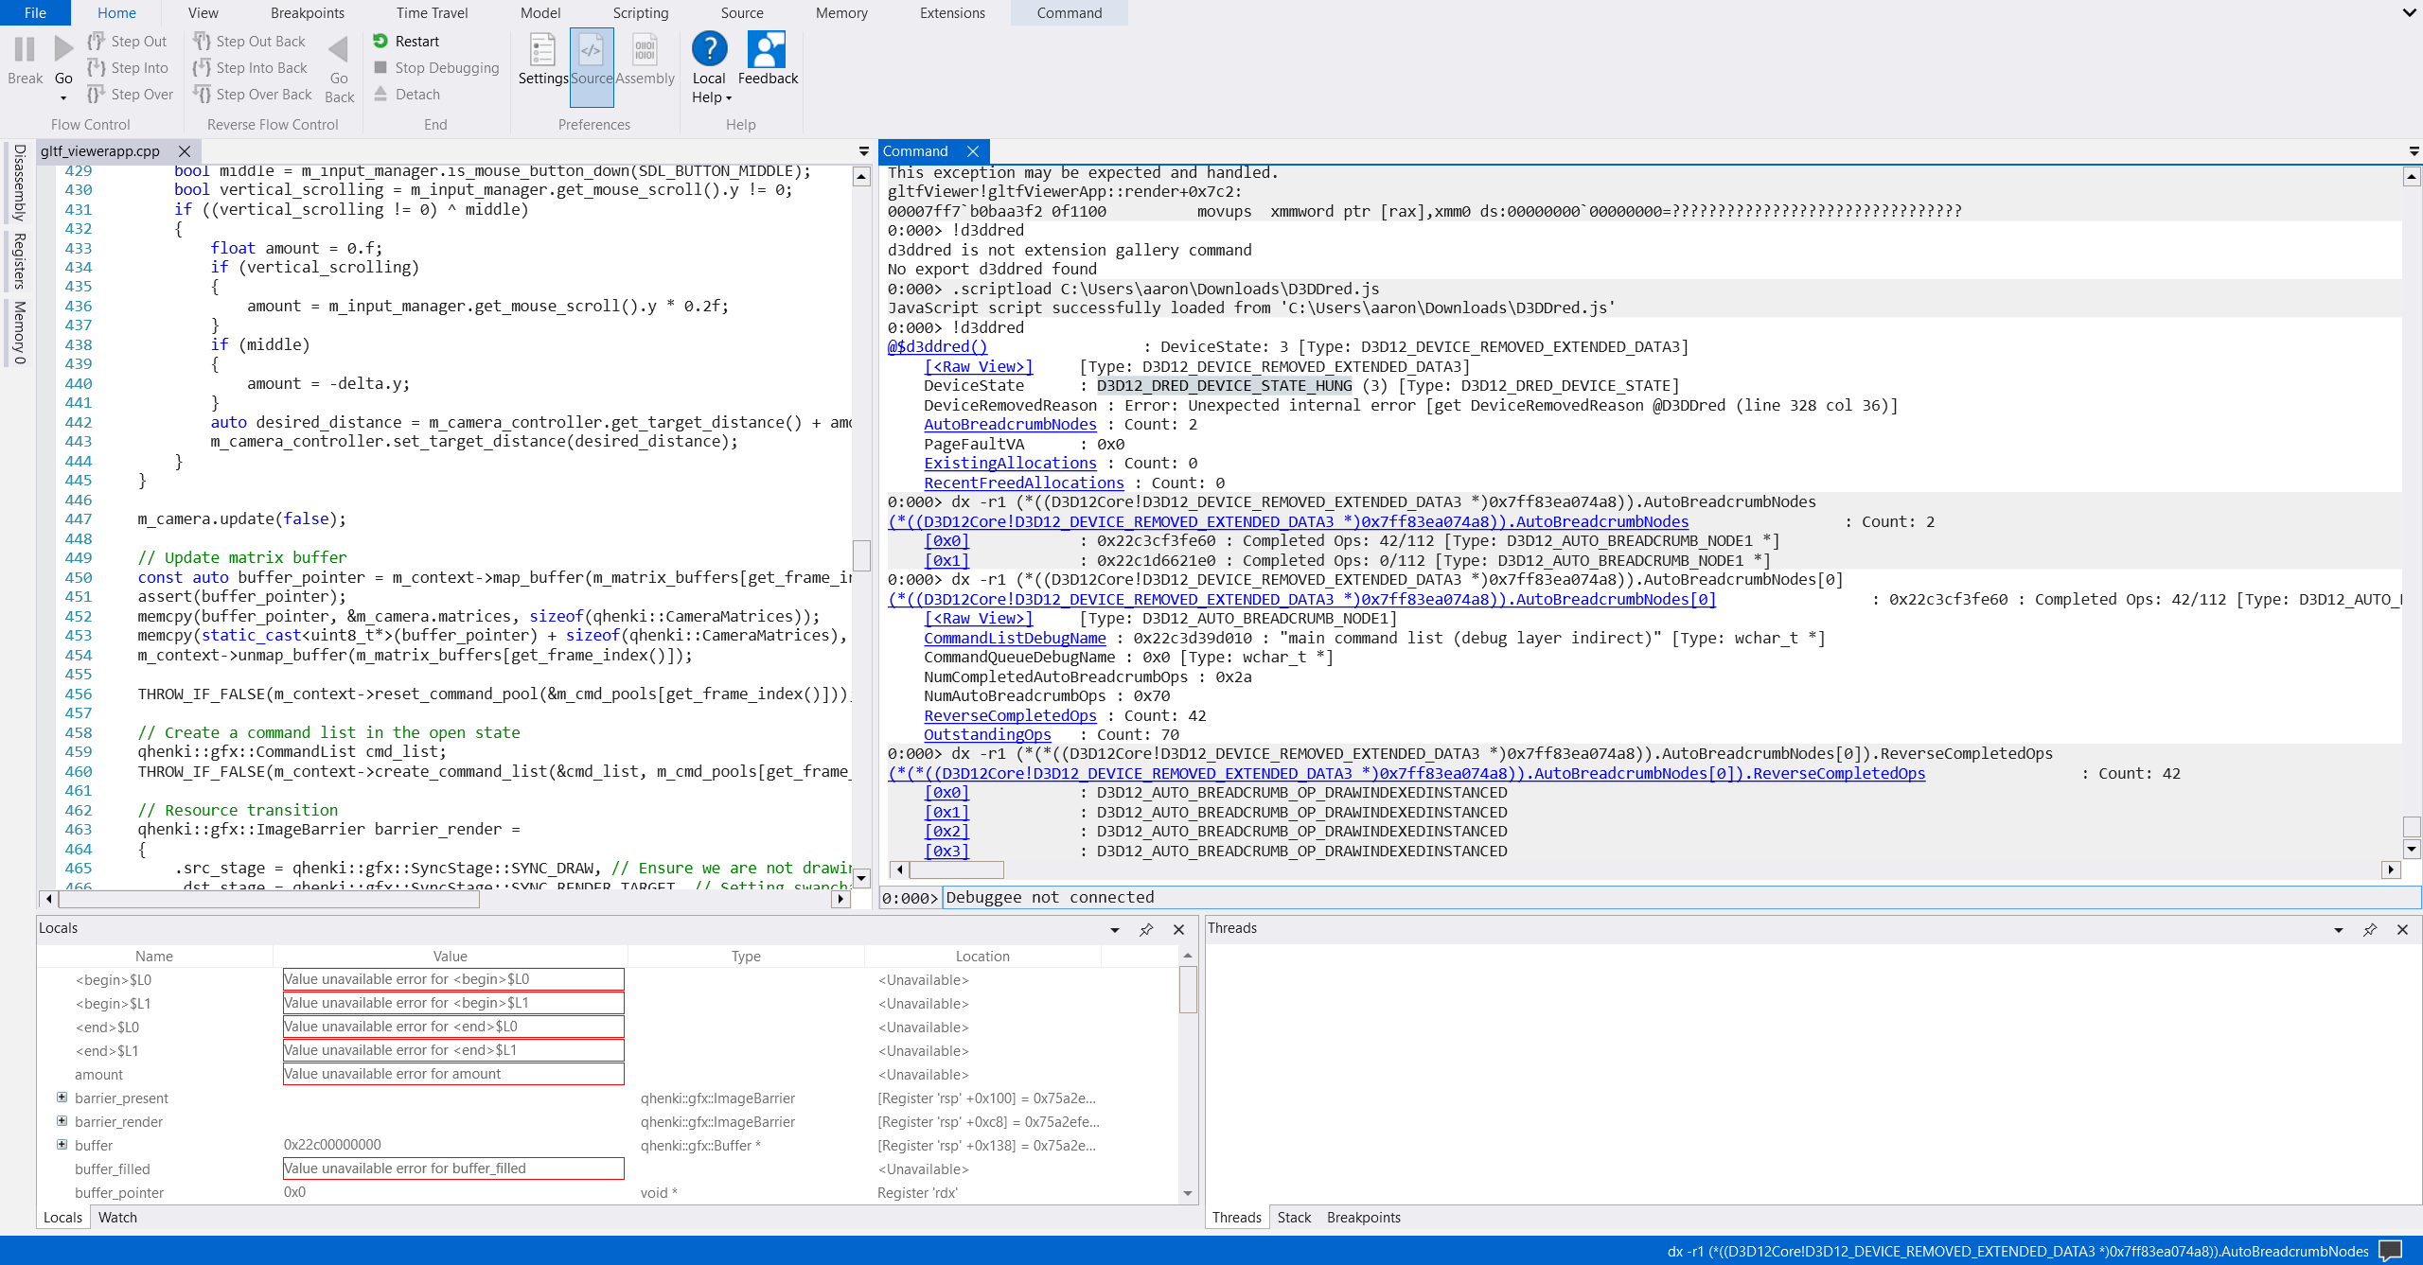Click the ExistingAllocations link
The width and height of the screenshot is (2423, 1265).
coord(1010,463)
